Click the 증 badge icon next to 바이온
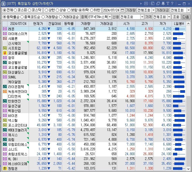 pyautogui.click(x=5, y=116)
